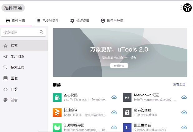Open the 备忘快贴 plugin title

pos(71,95)
